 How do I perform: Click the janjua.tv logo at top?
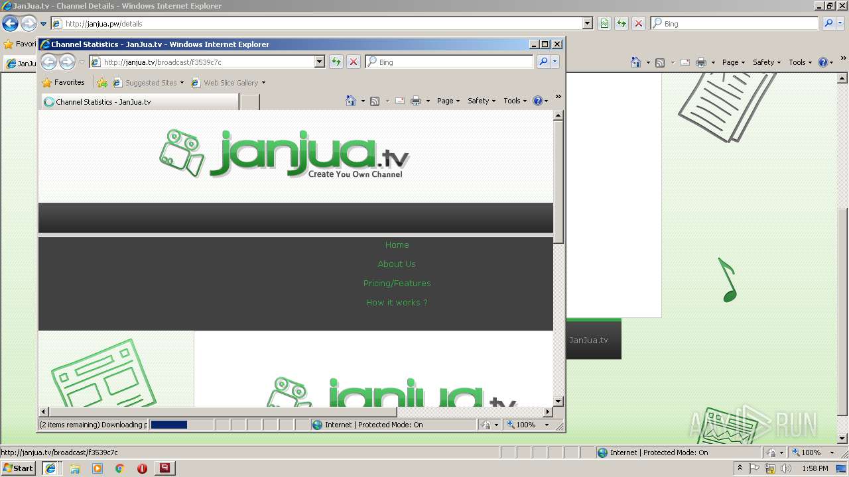point(285,154)
